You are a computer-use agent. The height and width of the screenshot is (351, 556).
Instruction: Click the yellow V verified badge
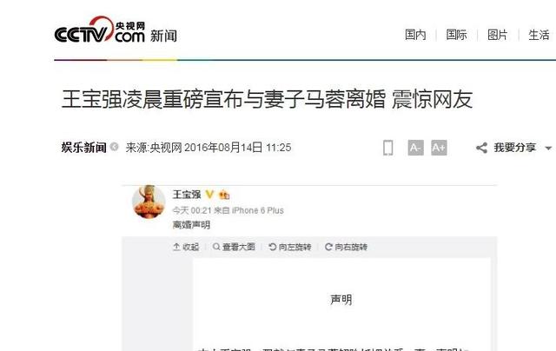[209, 195]
